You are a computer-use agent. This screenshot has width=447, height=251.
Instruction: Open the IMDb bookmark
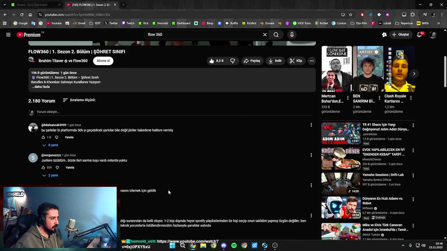point(423,23)
